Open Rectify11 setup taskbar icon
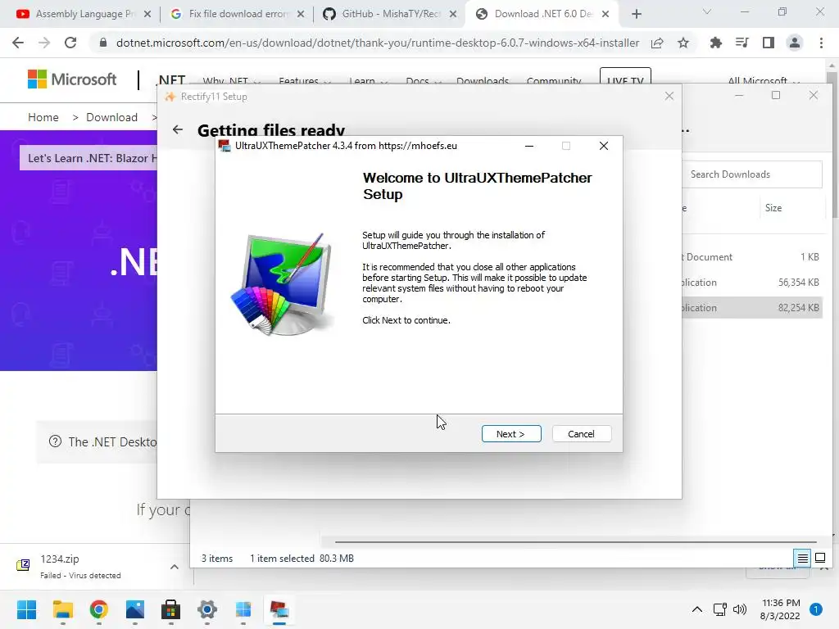The image size is (839, 629). coord(243,609)
